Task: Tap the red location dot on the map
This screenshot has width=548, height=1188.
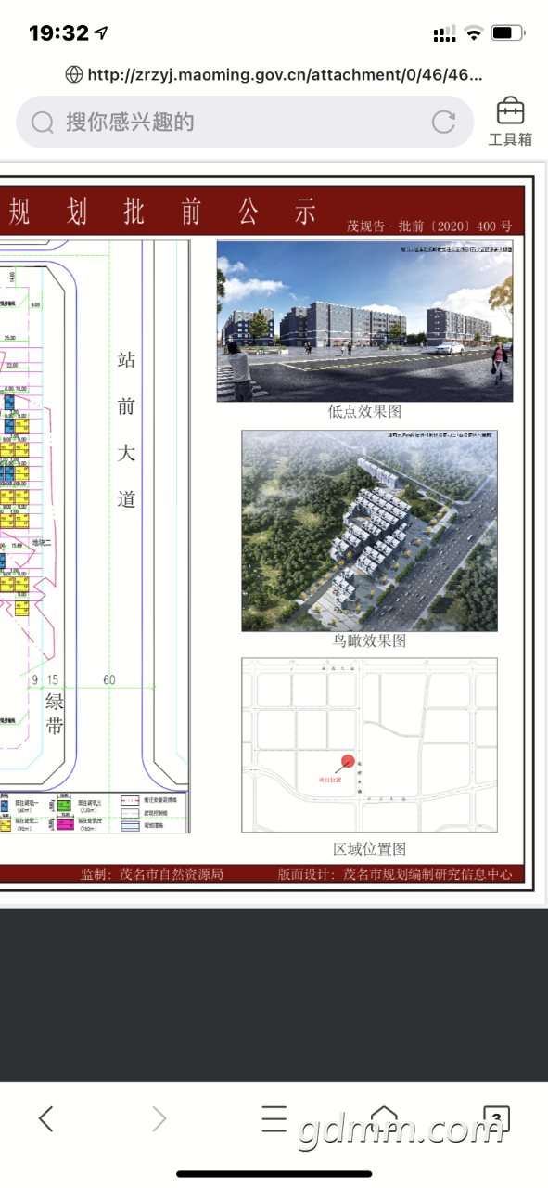Action: coord(347,761)
